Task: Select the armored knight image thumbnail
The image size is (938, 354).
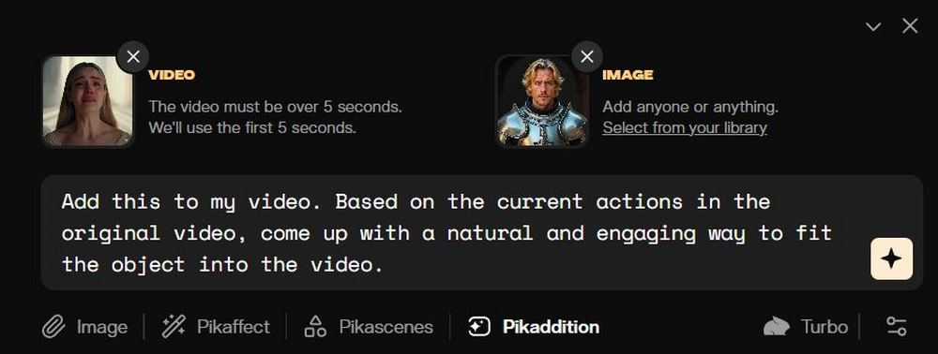Action: click(541, 101)
